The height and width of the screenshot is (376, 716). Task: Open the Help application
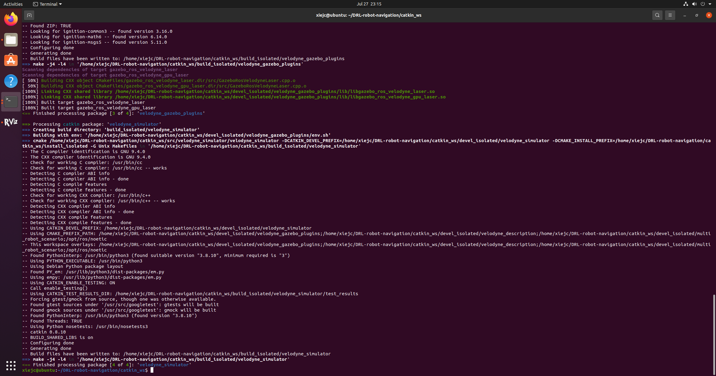click(x=11, y=81)
